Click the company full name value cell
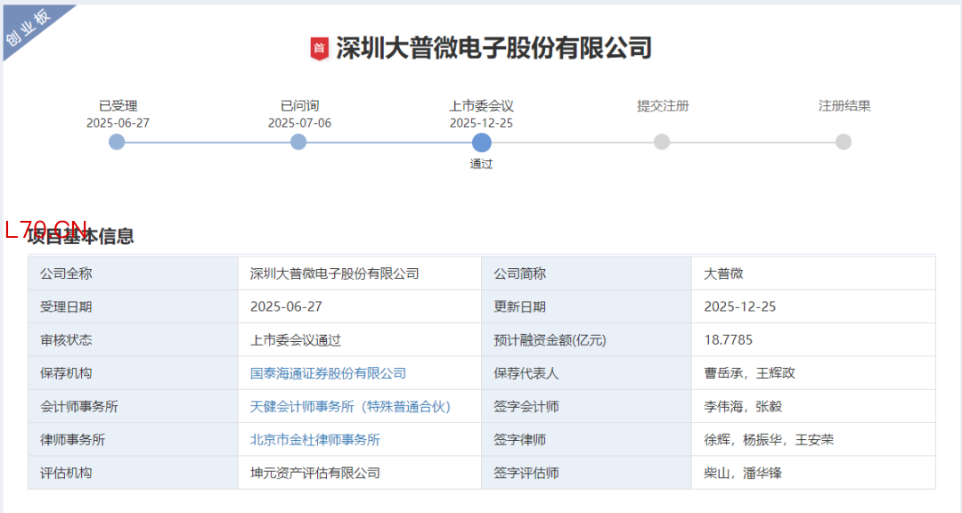 [360, 273]
